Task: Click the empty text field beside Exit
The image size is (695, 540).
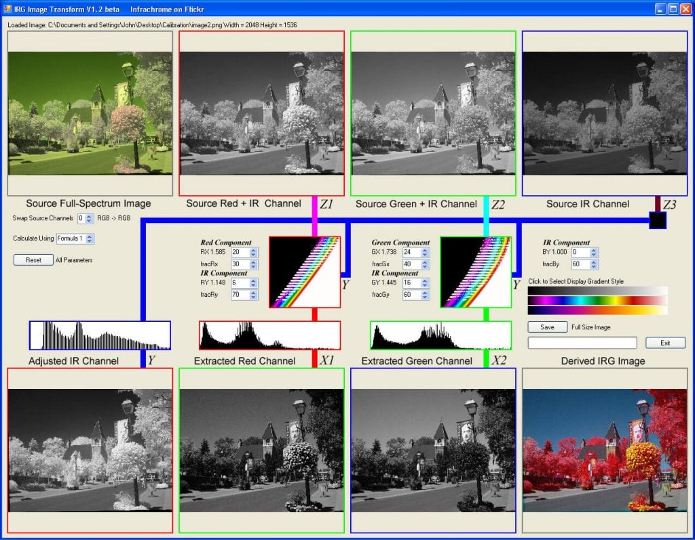Action: 582,343
